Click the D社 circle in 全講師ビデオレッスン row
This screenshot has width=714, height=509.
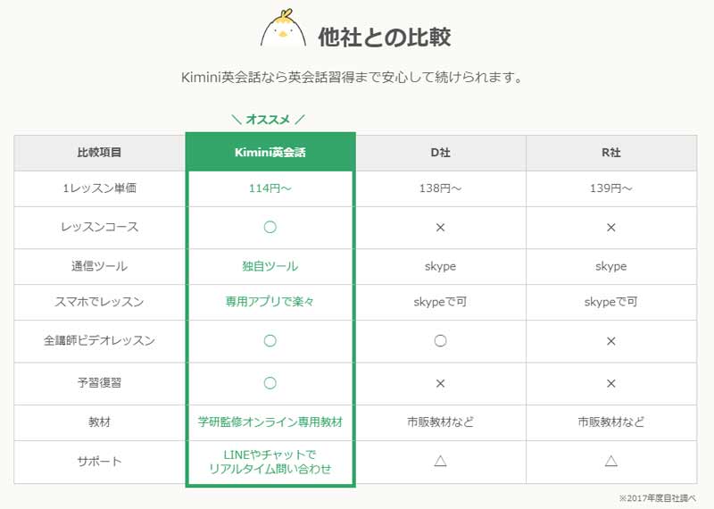pos(440,341)
